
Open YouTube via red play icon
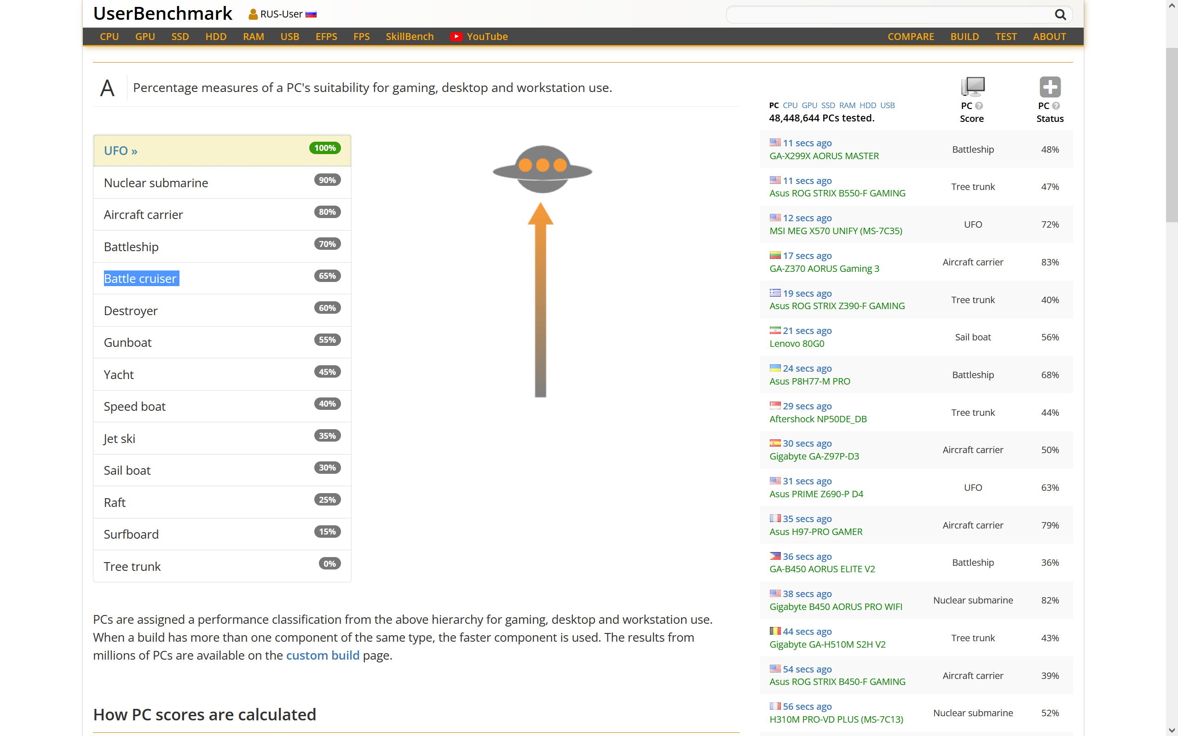pyautogui.click(x=456, y=36)
